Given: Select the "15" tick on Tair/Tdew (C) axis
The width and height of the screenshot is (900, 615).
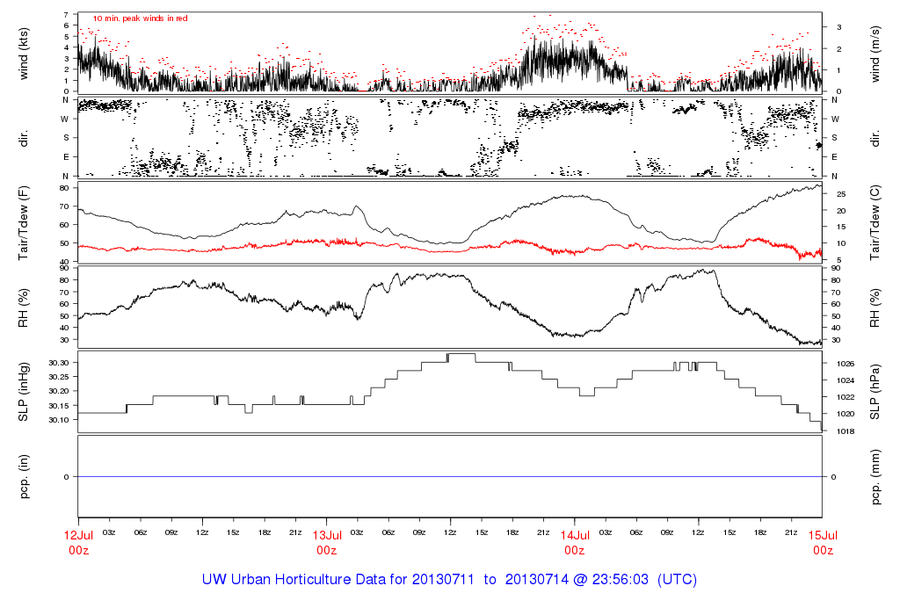Looking at the screenshot, I should click(x=841, y=228).
